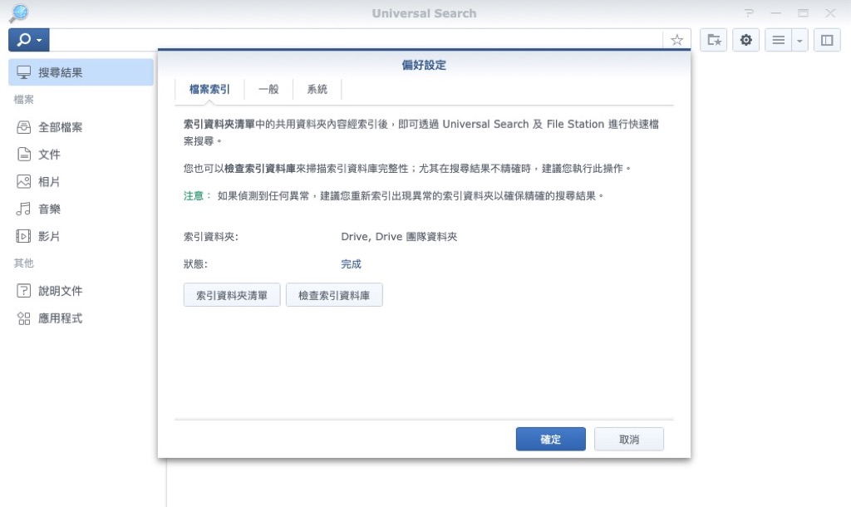Click the 檢查索引資料庫 button
This screenshot has height=507, width=851.
[334, 295]
